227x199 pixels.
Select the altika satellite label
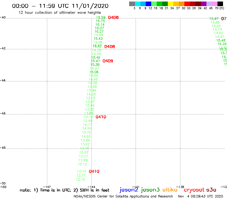click(x=170, y=190)
